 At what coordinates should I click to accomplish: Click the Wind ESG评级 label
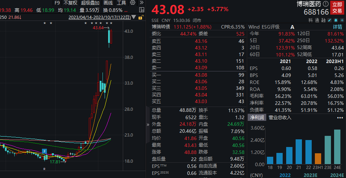pyautogui.click(x=264, y=27)
